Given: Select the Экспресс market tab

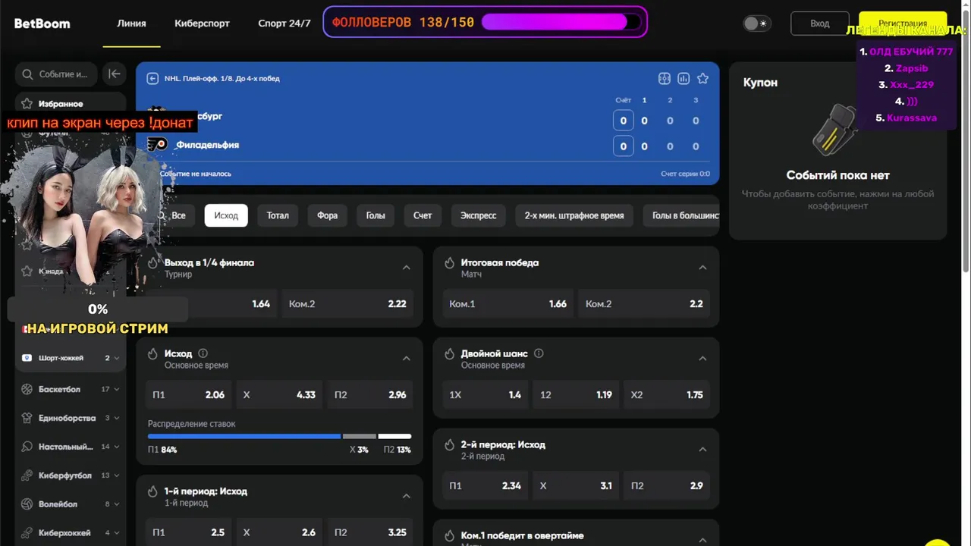Looking at the screenshot, I should point(478,215).
